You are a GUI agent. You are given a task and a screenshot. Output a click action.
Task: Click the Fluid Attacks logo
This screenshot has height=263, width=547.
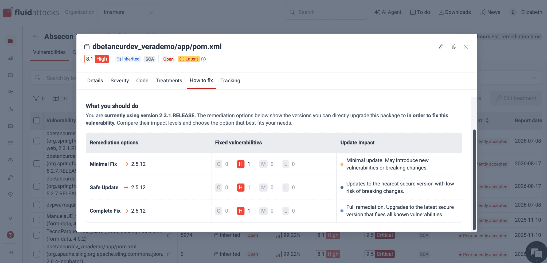coord(31,12)
